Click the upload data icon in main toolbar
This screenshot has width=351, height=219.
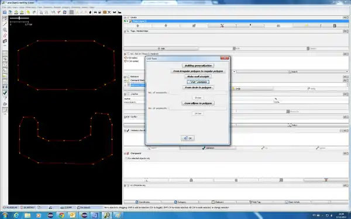(22, 12)
